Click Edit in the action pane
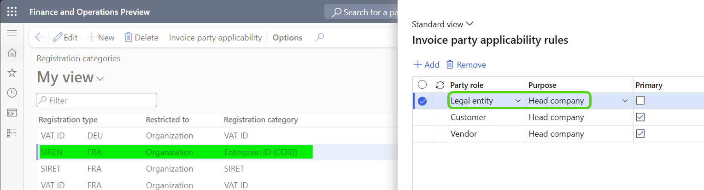 coord(65,38)
